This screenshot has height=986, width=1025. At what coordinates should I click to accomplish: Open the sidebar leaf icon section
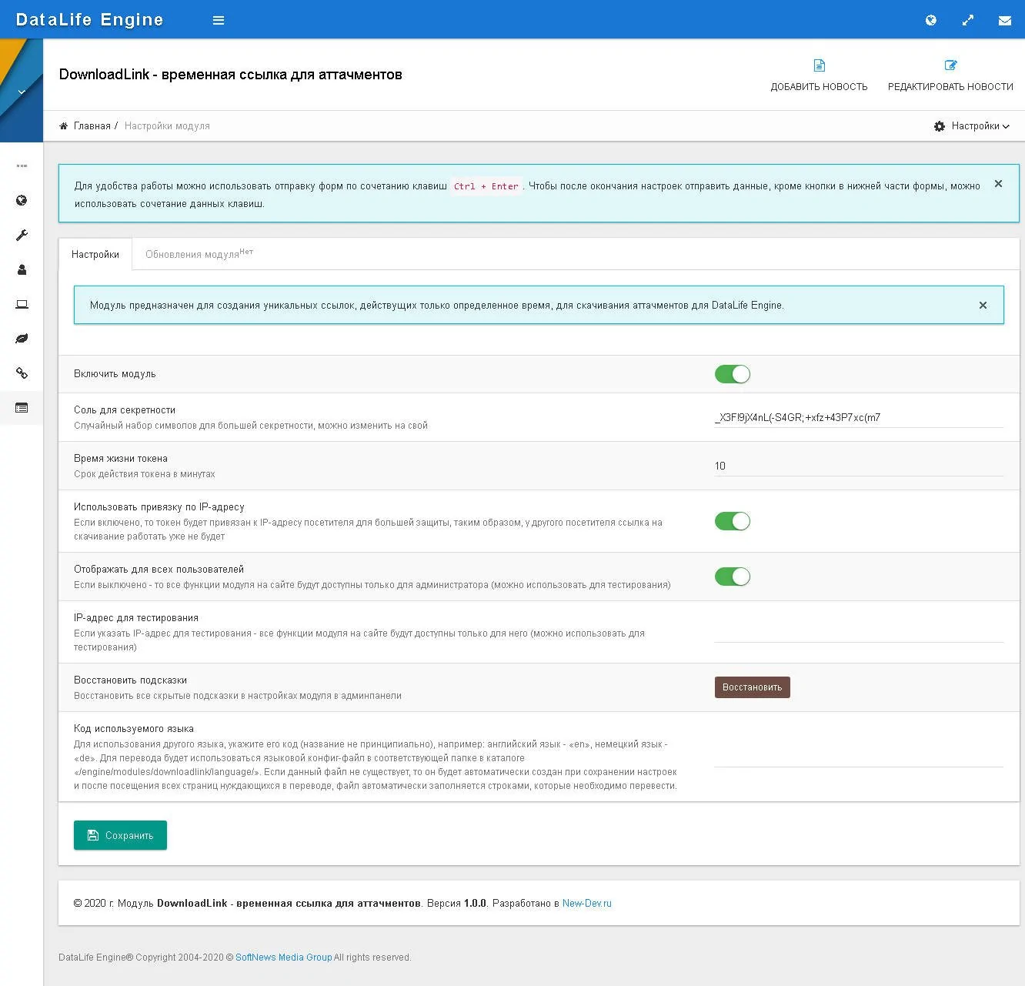(22, 339)
